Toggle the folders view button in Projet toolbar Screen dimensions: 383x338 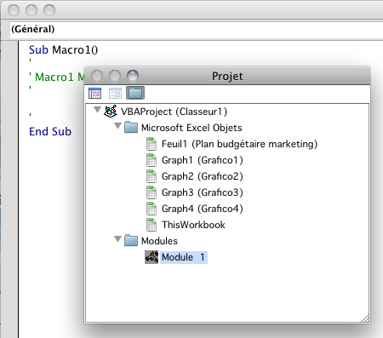[x=135, y=93]
